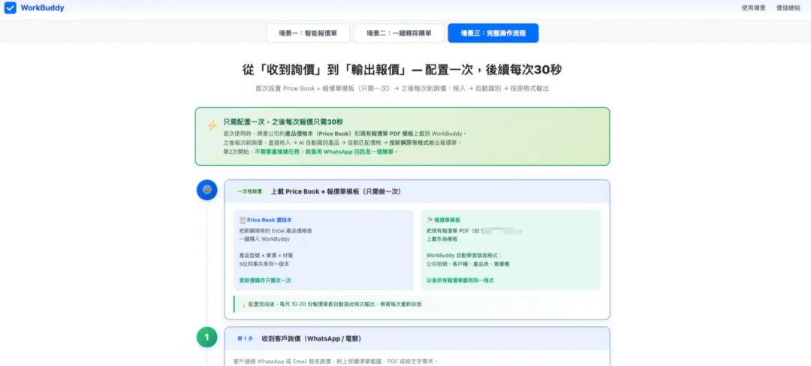This screenshot has width=811, height=366.
Task: Click the lightning bolt icon in green banner
Action: [x=212, y=125]
